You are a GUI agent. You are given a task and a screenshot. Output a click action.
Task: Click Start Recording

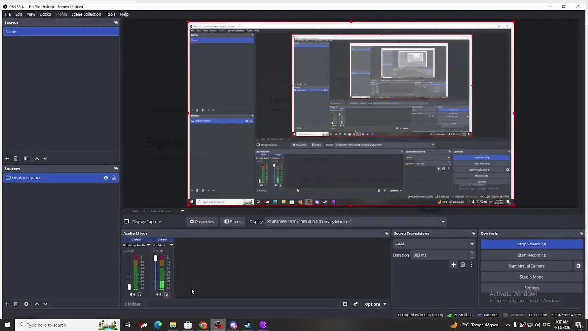(x=531, y=255)
